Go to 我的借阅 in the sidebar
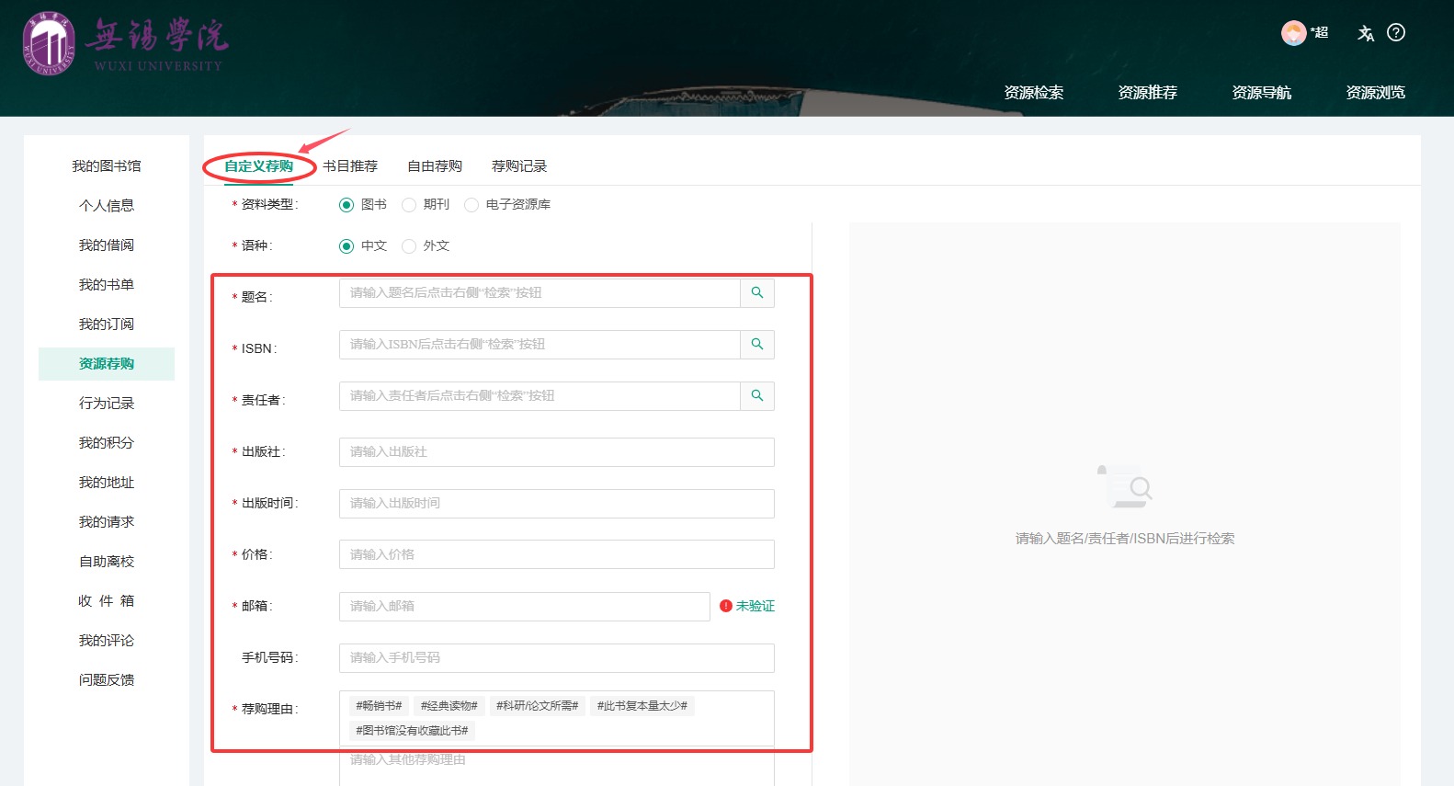Screen dimensions: 1454x786 (x=107, y=245)
